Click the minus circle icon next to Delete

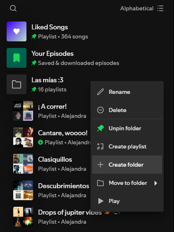100,110
